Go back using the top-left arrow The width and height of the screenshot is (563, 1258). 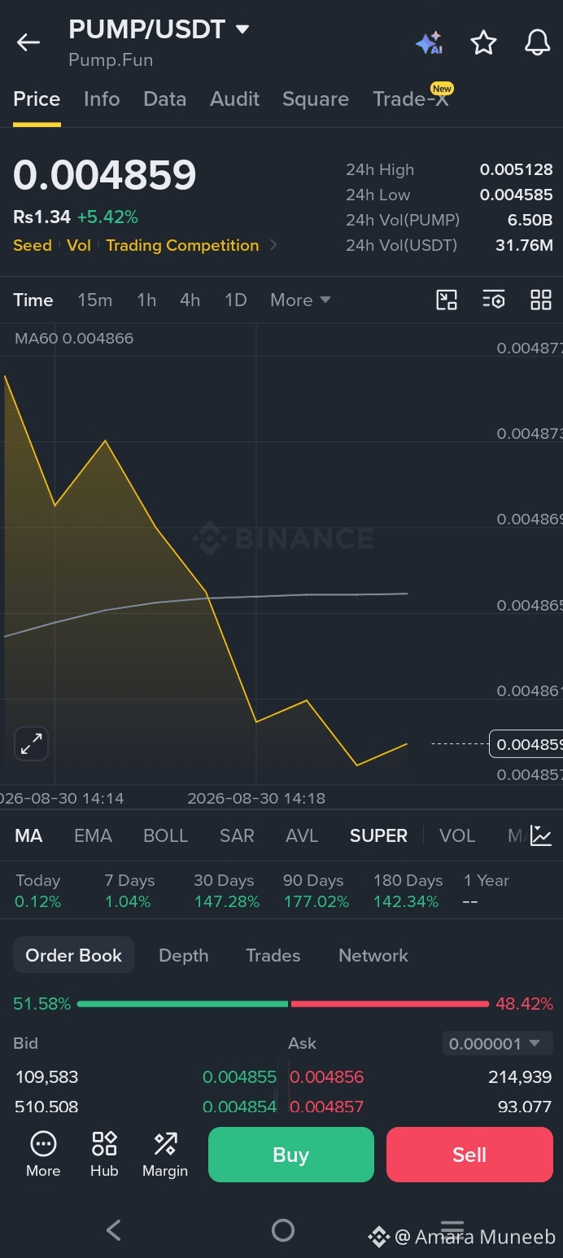pos(28,42)
